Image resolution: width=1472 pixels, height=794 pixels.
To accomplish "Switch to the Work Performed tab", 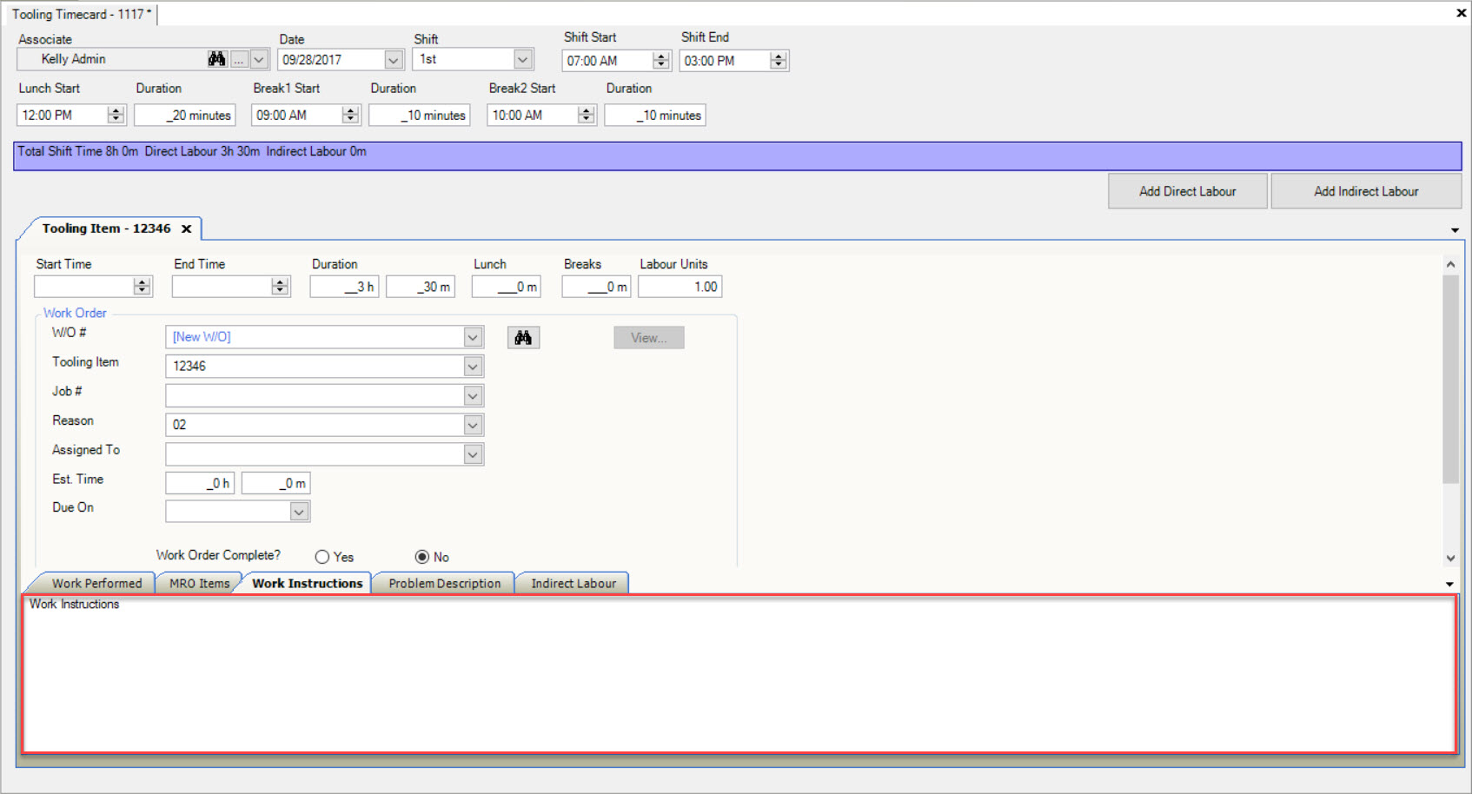I will coord(96,584).
